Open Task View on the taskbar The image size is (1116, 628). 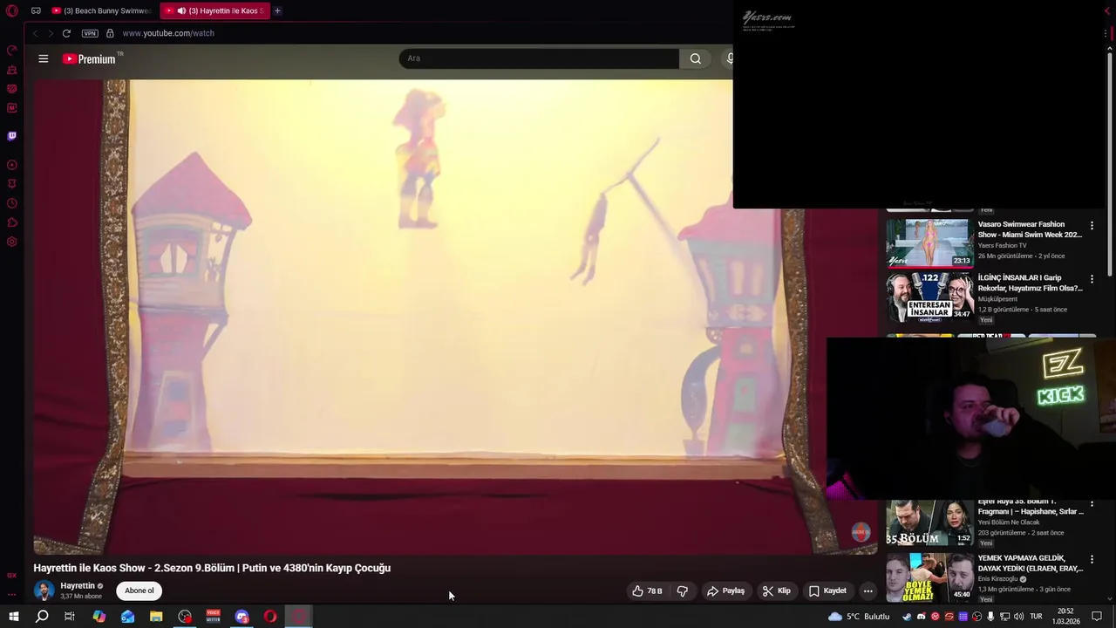(x=70, y=617)
